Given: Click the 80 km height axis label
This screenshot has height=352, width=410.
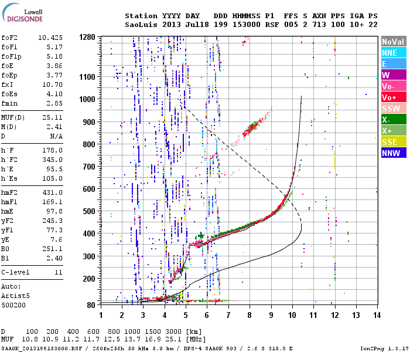Looking at the screenshot, I should pos(91,305).
